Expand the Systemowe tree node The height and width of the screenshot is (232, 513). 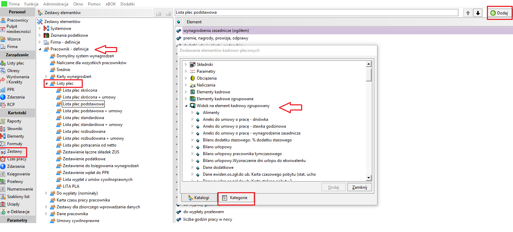40,28
